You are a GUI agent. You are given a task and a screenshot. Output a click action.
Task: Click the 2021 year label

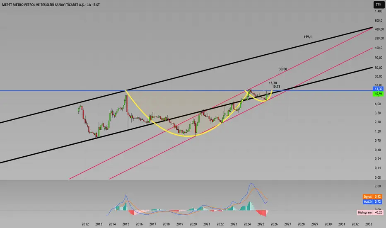coord(207,224)
